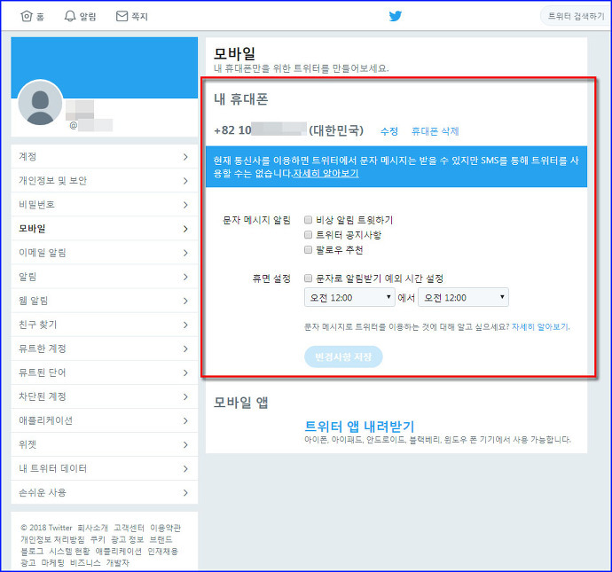Click the chevron on the 계정 row
The width and height of the screenshot is (612, 572).
[x=185, y=157]
